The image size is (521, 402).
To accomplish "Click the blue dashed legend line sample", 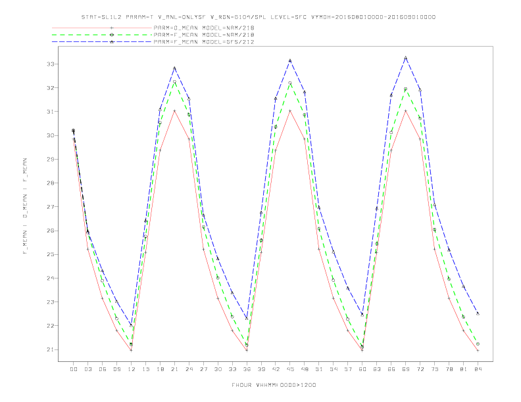I will [102, 42].
